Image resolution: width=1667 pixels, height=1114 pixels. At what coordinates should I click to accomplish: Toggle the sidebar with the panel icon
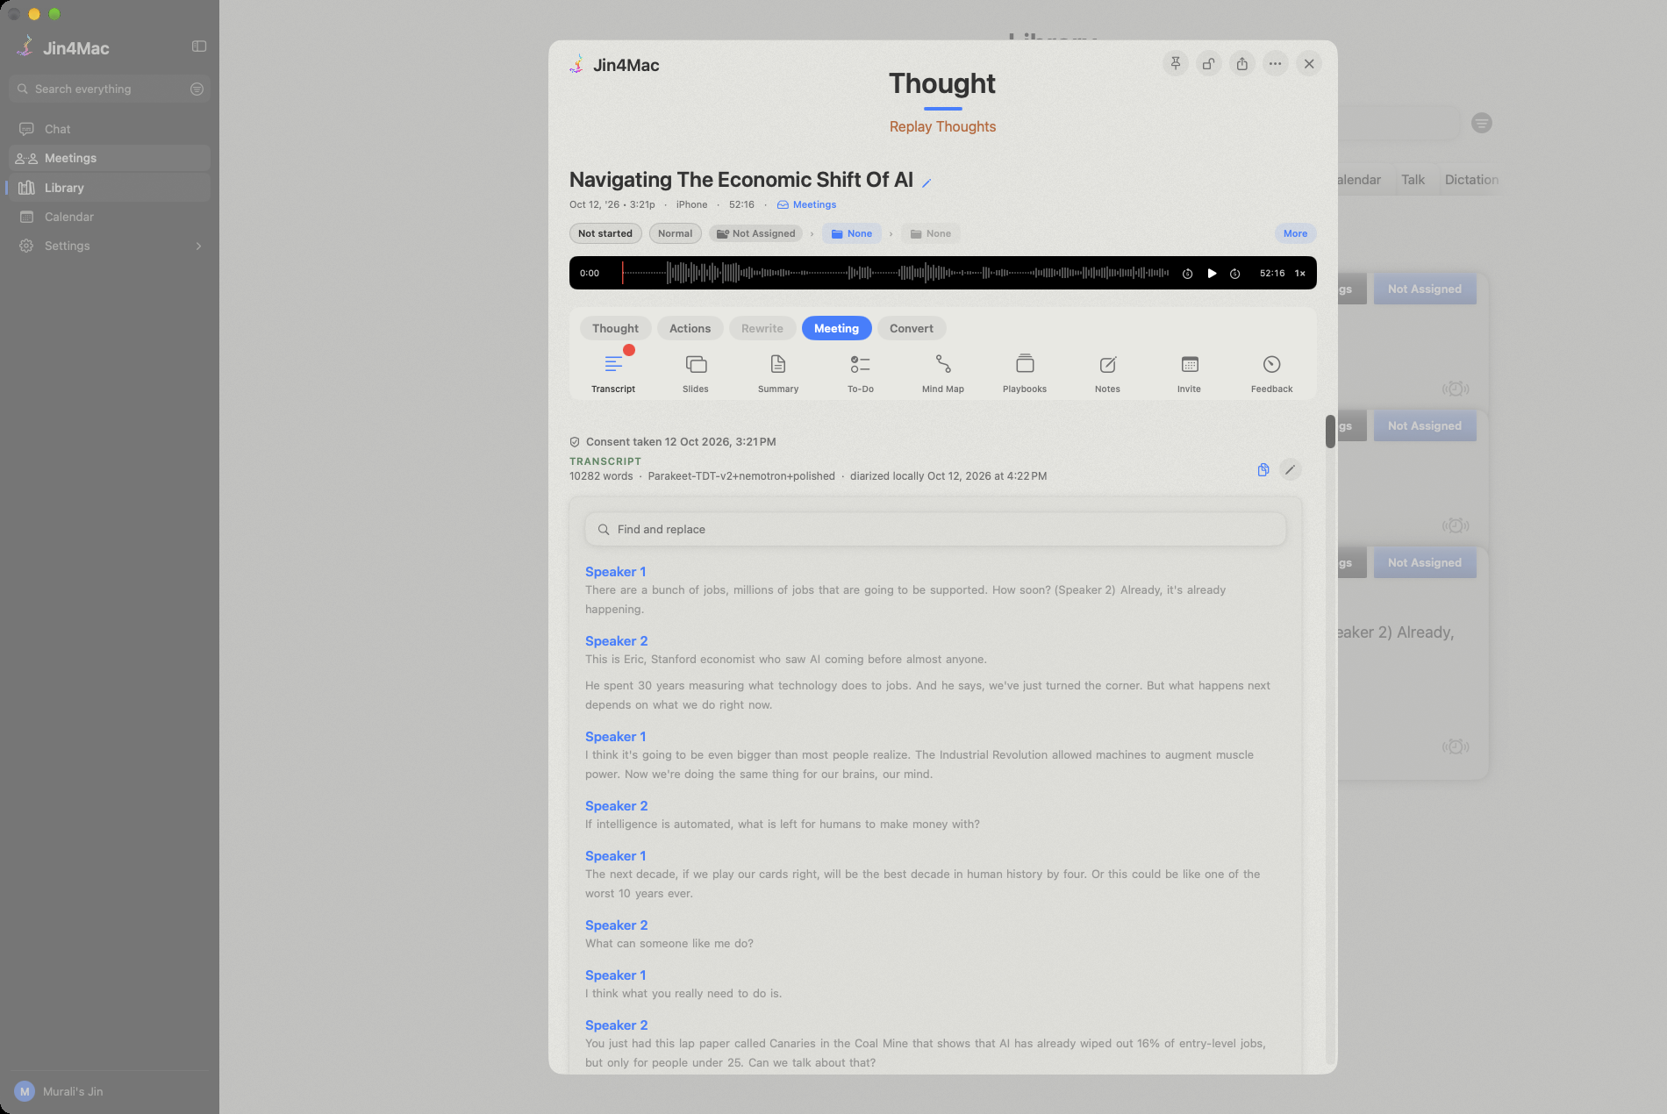pyautogui.click(x=199, y=46)
